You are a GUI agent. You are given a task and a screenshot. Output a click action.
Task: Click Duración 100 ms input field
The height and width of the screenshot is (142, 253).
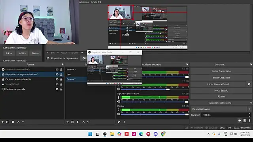tap(225, 115)
